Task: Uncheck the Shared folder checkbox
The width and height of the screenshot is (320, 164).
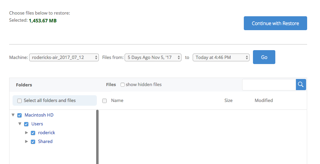Action: 33,142
